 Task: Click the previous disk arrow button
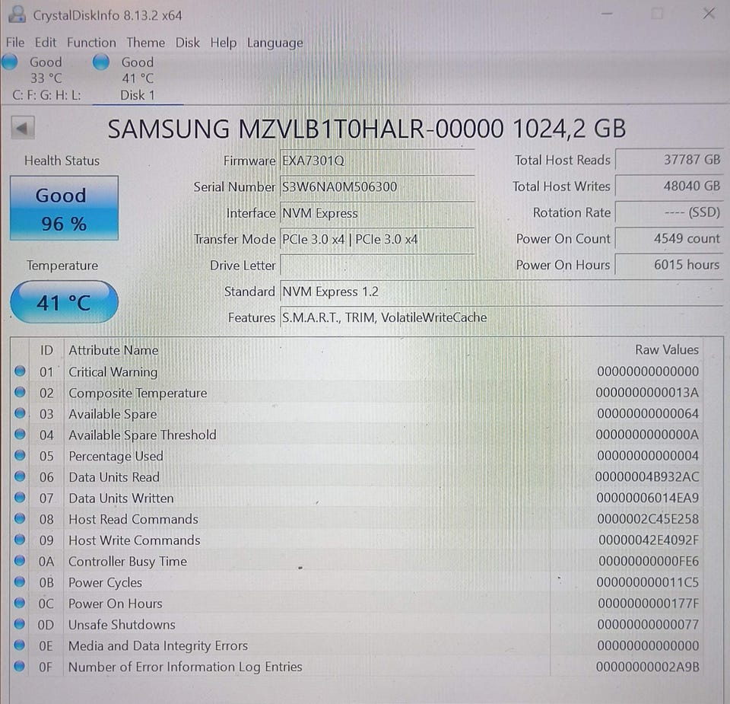(22, 128)
